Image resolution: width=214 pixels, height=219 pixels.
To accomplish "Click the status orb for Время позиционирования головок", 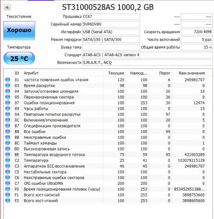I will (7, 189).
